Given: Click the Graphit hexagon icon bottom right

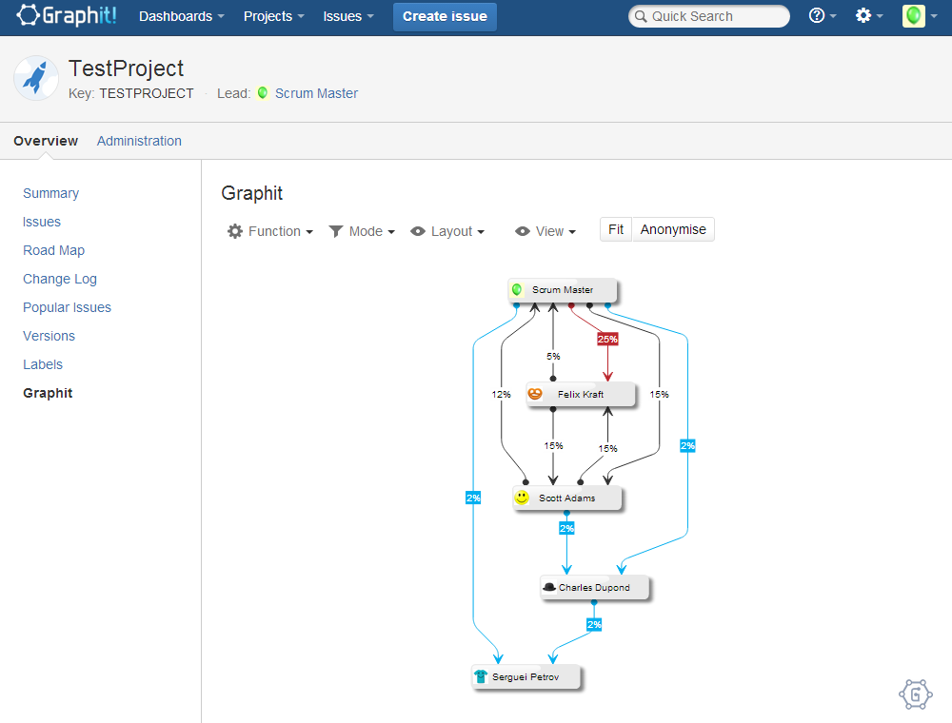Looking at the screenshot, I should [x=915, y=694].
